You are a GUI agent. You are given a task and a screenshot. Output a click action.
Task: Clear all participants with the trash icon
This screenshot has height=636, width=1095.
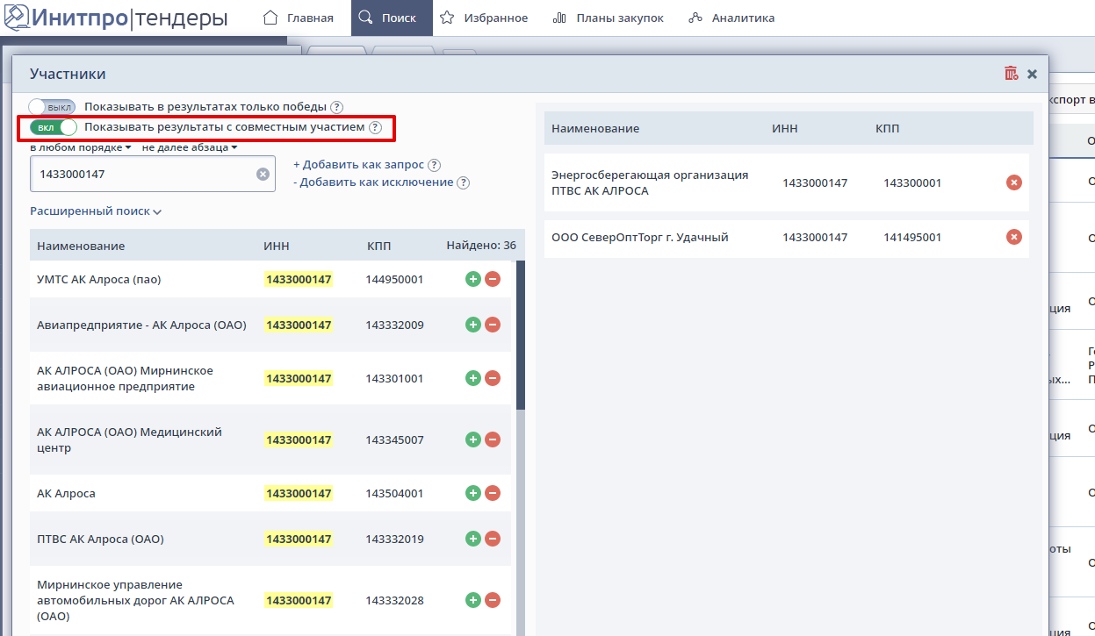tap(1012, 74)
